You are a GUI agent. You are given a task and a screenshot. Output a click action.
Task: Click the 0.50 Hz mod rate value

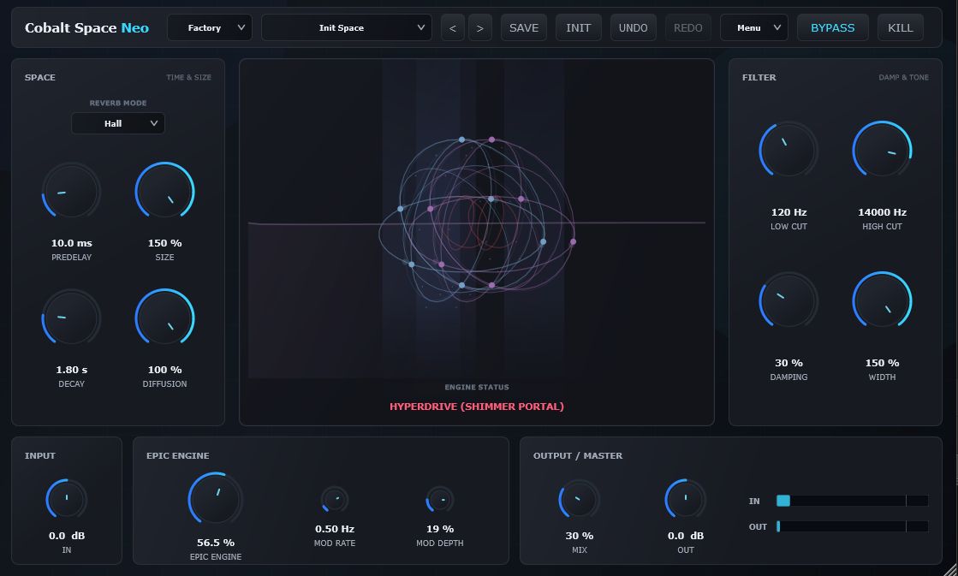(335, 529)
